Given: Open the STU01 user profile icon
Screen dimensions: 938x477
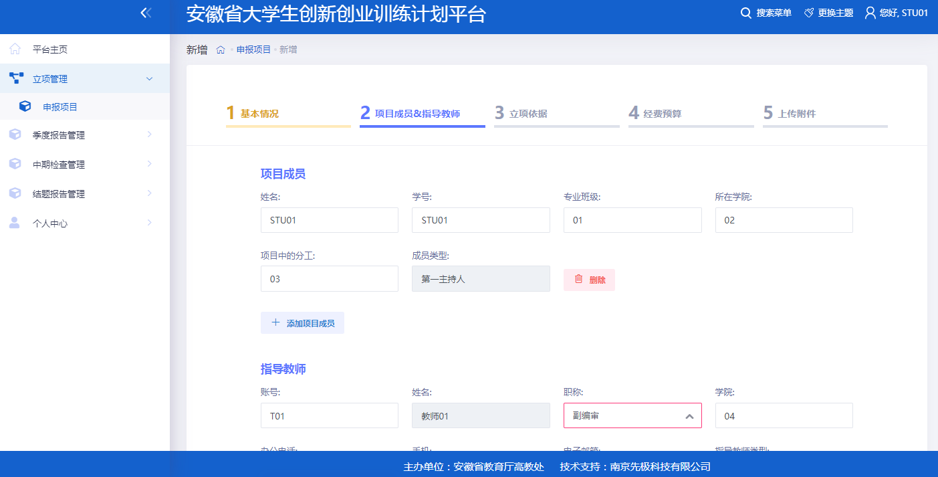Looking at the screenshot, I should [x=870, y=13].
